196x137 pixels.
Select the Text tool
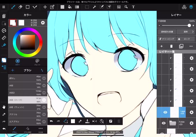[133, 7]
